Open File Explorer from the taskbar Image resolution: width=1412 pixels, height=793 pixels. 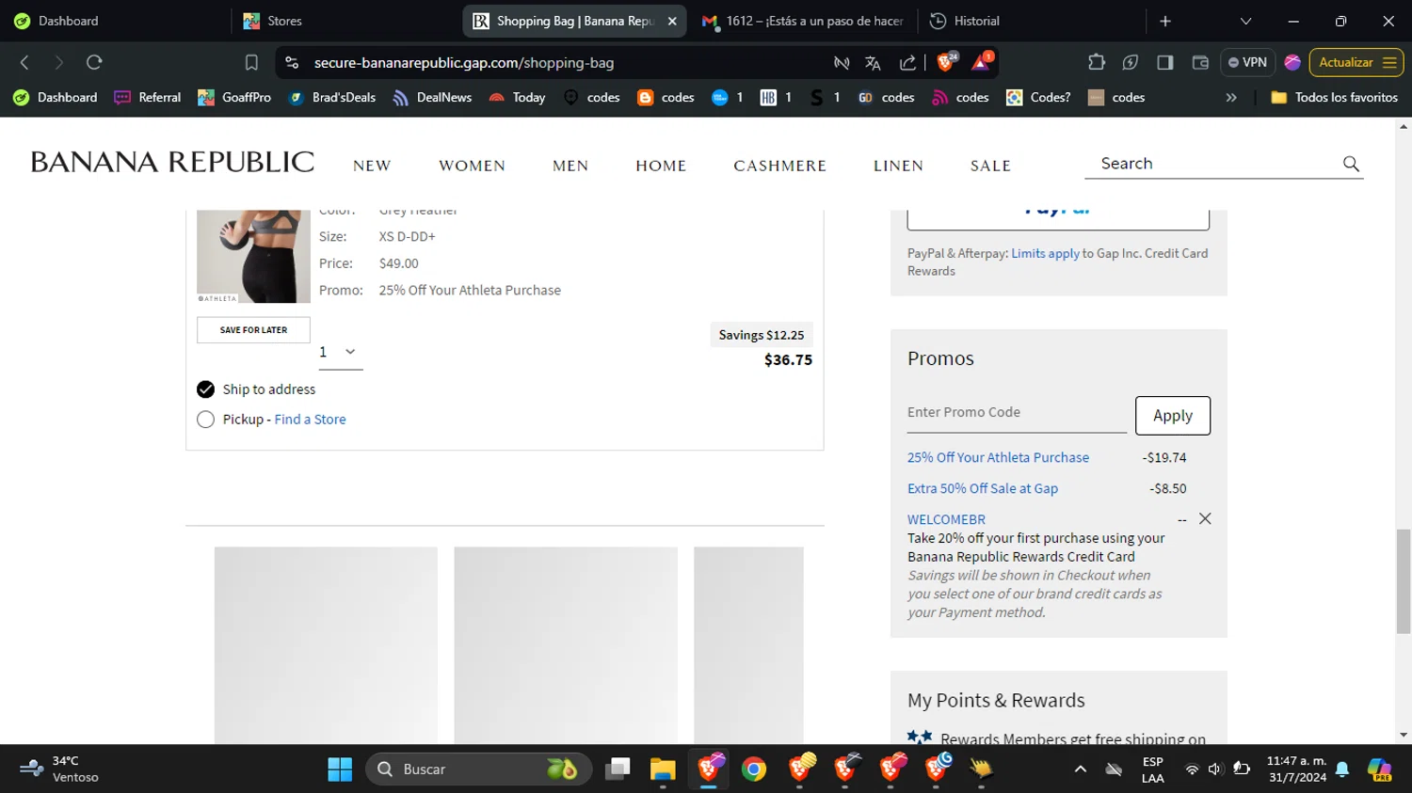(663, 769)
